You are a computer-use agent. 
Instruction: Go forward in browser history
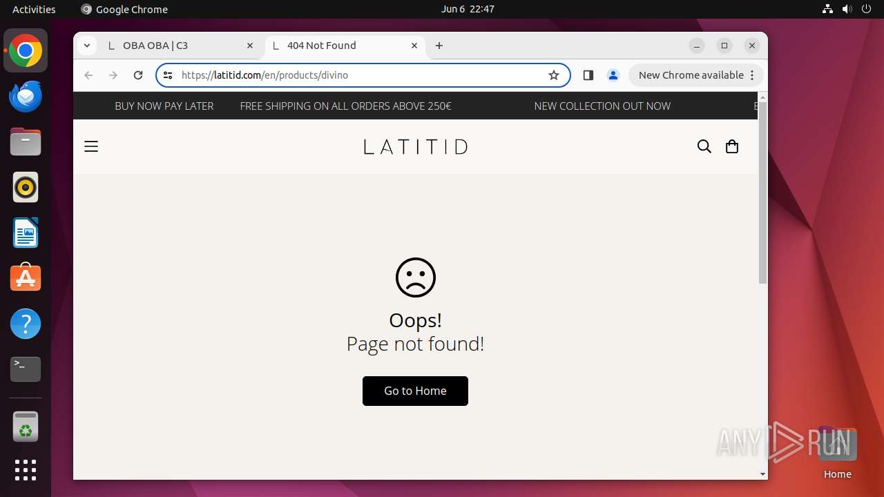point(113,75)
